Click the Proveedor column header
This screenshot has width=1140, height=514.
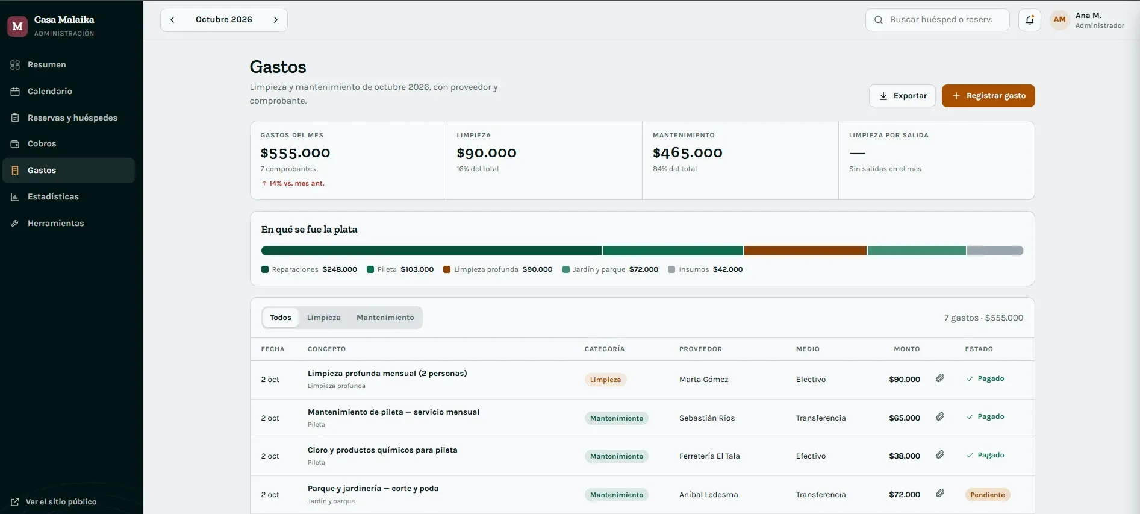(700, 349)
